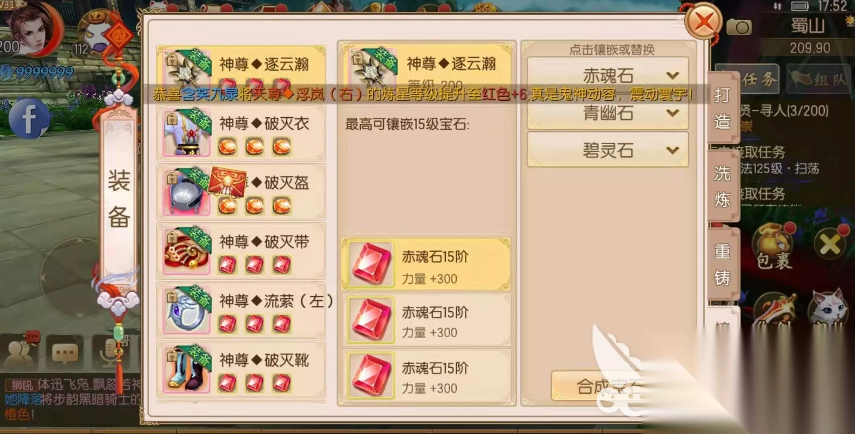
Task: Open the 打造 side tab
Action: 722,108
